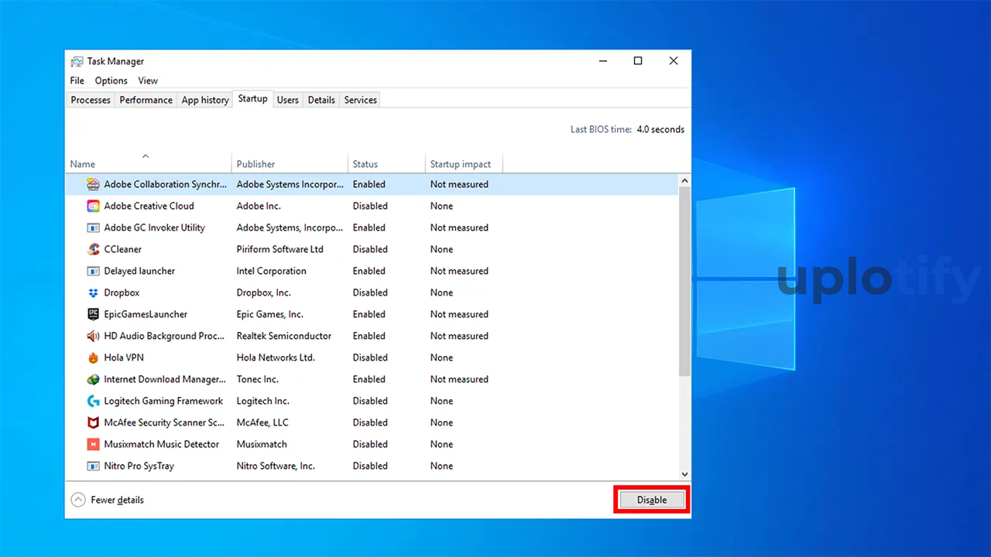Viewport: 991px width, 557px height.
Task: Click Disabled status in the Dropbox row
Action: [370, 292]
